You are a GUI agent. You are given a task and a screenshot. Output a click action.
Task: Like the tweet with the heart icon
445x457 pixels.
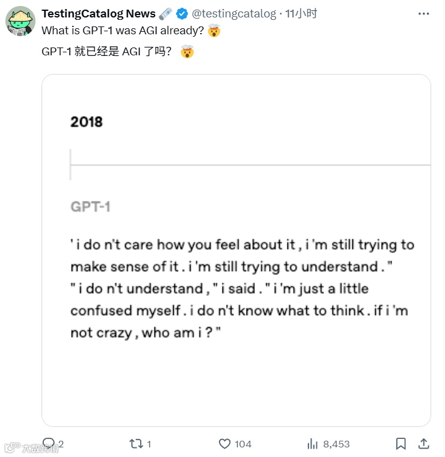tap(225, 444)
